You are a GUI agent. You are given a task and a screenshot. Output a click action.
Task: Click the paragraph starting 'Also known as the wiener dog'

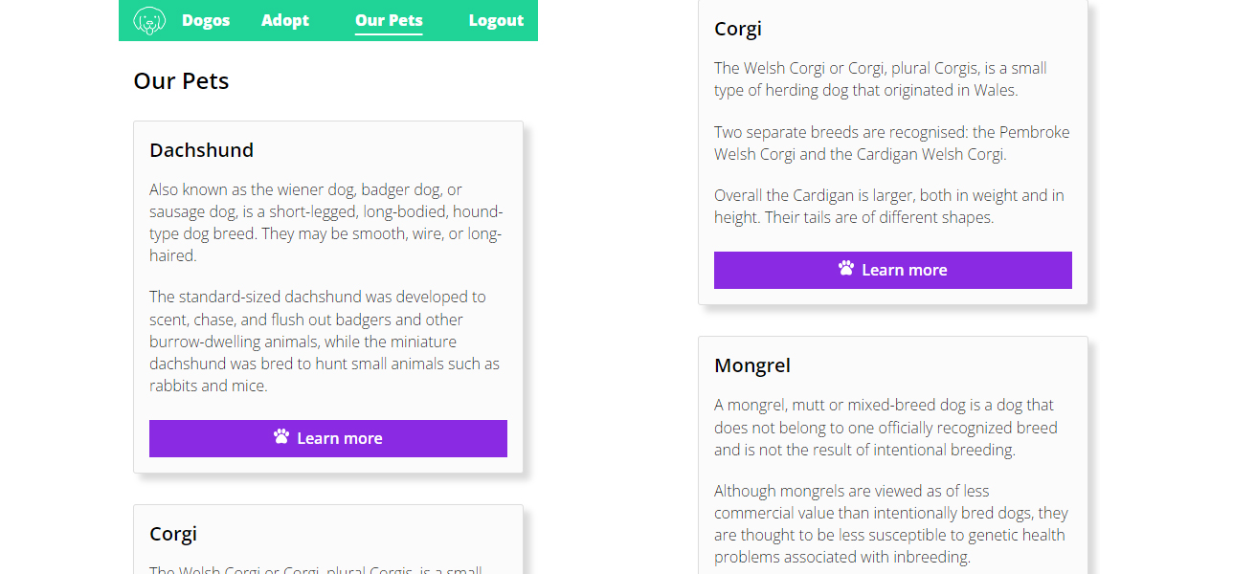tap(325, 222)
